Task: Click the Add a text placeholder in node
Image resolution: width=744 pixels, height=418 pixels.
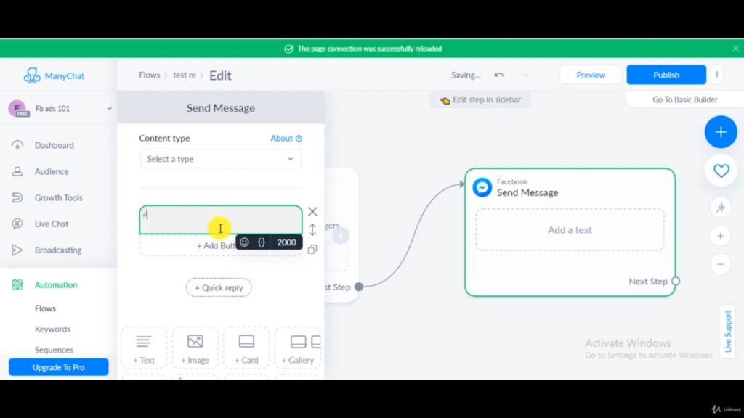Action: point(570,230)
